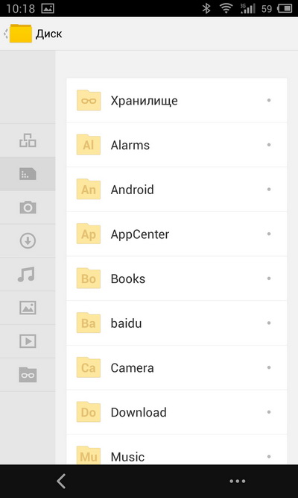Open the categories overview sidebar icon
This screenshot has height=498, width=298.
pyautogui.click(x=28, y=140)
